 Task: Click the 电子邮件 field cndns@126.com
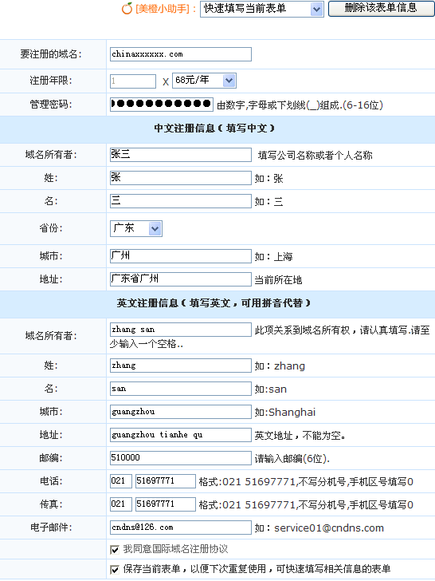(x=181, y=528)
